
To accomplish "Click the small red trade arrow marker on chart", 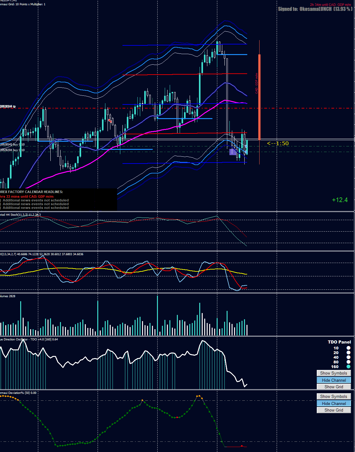I will pyautogui.click(x=110, y=121).
